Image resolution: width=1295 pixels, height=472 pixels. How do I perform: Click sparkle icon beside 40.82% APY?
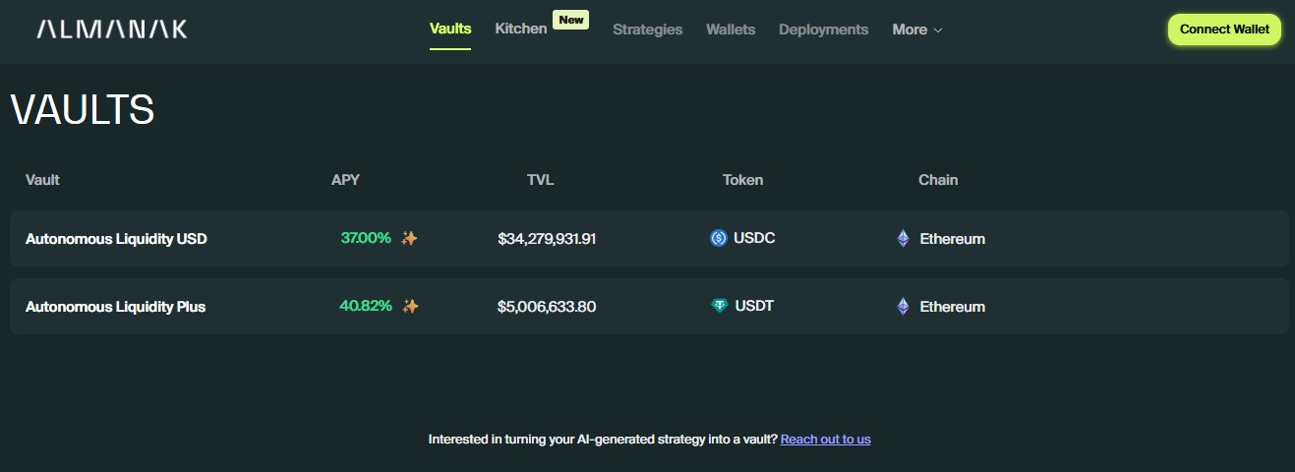pos(411,306)
